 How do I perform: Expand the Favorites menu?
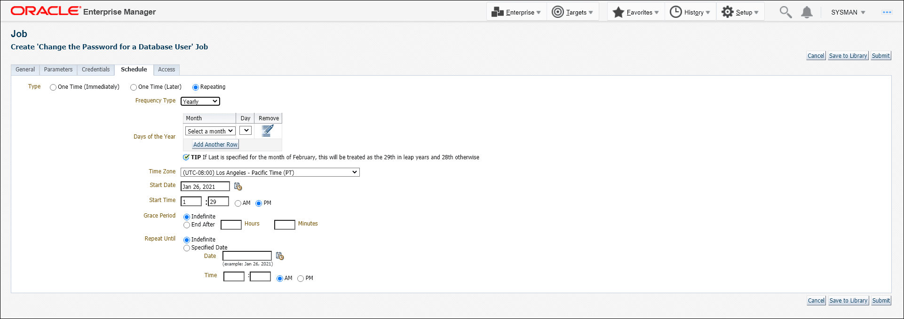(x=636, y=12)
